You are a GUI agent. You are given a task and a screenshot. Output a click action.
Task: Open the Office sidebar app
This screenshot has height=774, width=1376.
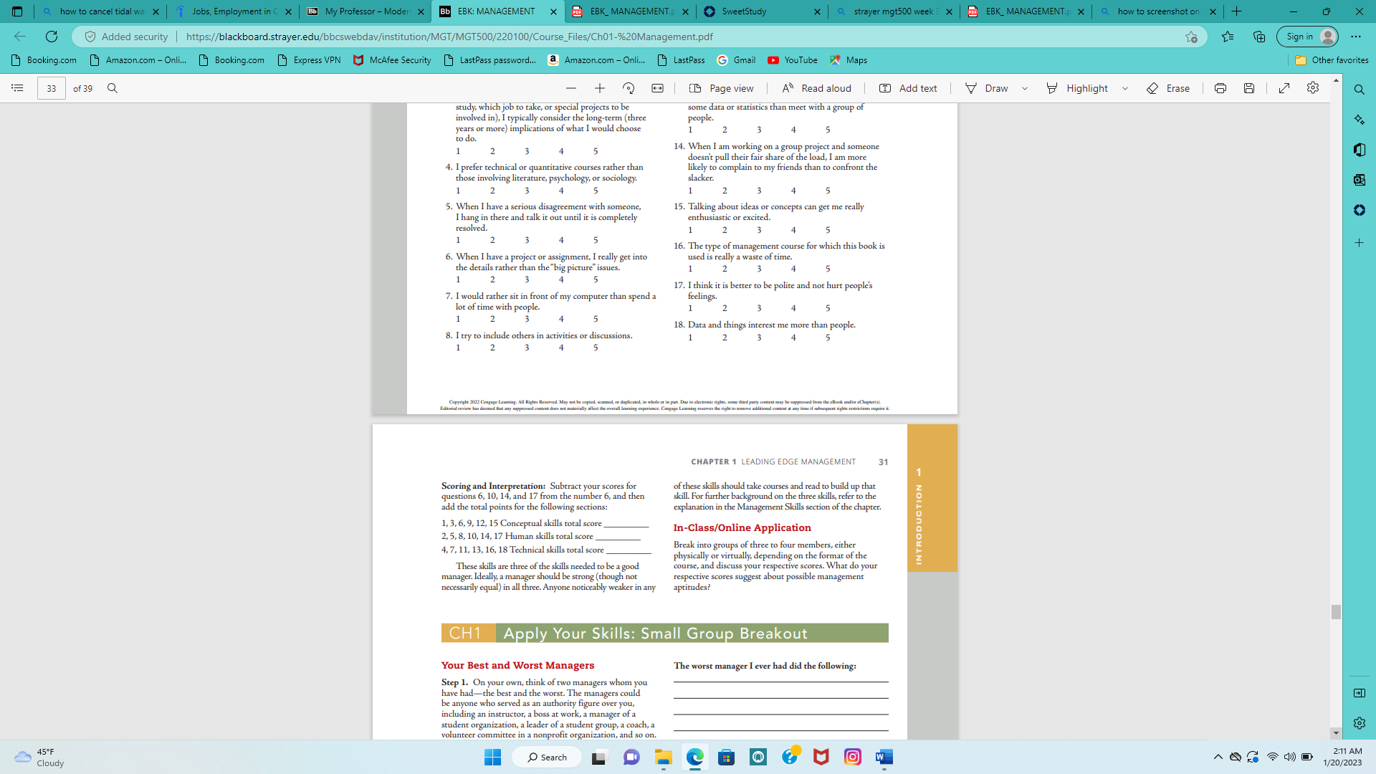[x=1360, y=150]
